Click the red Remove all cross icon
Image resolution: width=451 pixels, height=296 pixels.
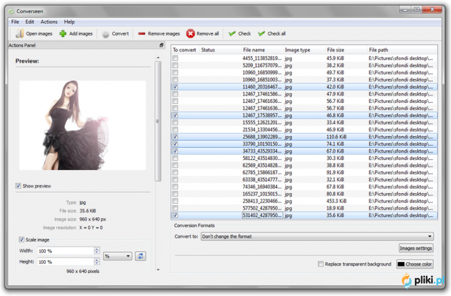click(x=190, y=34)
